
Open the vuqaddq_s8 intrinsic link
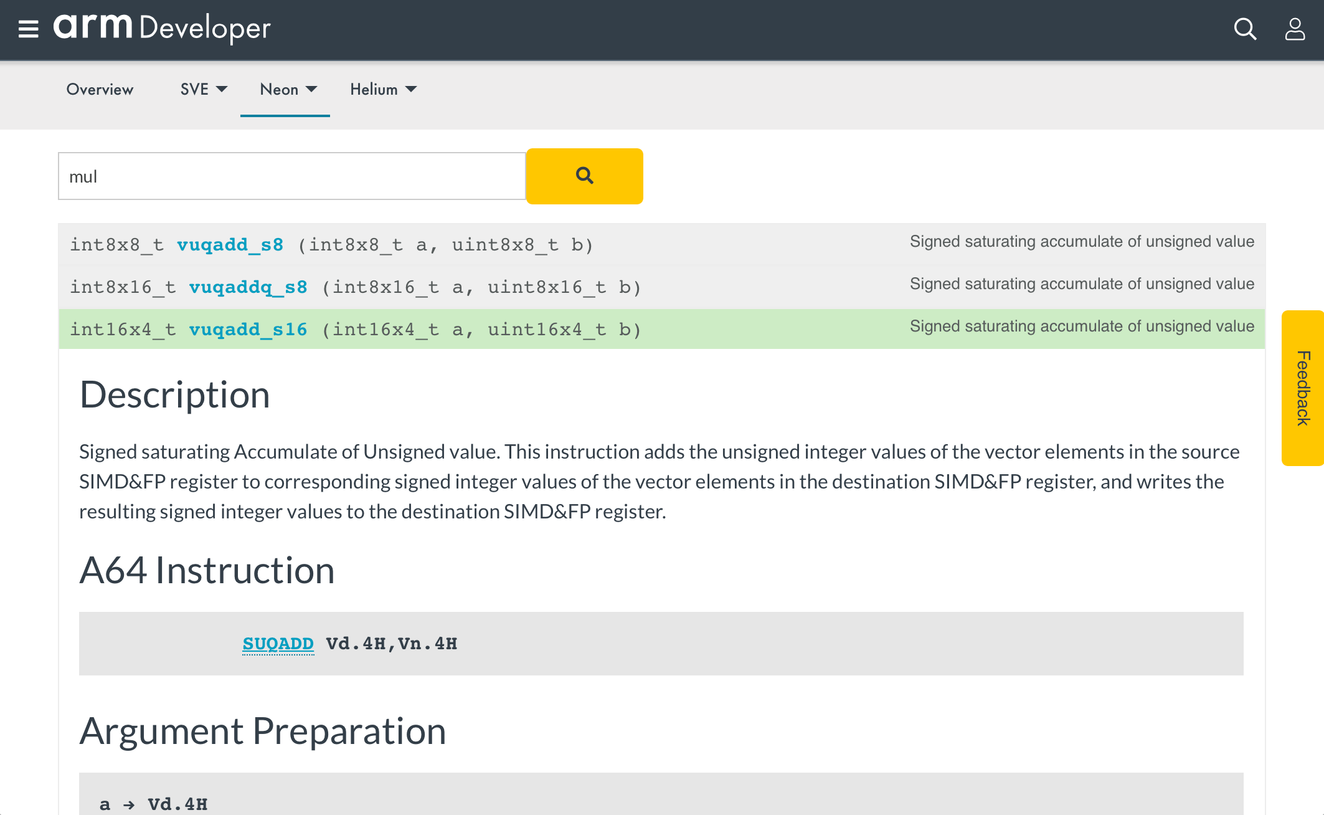click(x=248, y=287)
